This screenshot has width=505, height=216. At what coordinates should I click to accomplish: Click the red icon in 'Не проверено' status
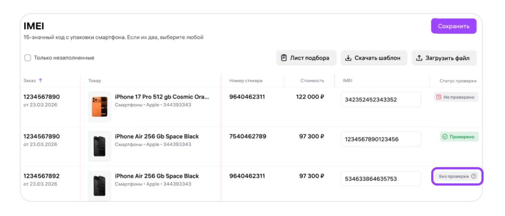[439, 97]
